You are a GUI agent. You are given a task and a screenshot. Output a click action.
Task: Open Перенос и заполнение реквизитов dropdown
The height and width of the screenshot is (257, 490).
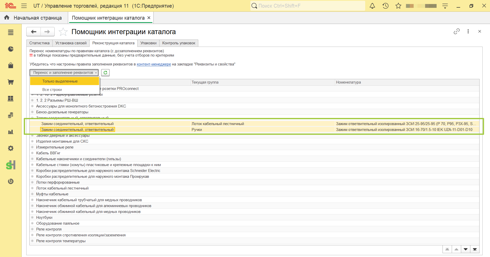tap(64, 73)
